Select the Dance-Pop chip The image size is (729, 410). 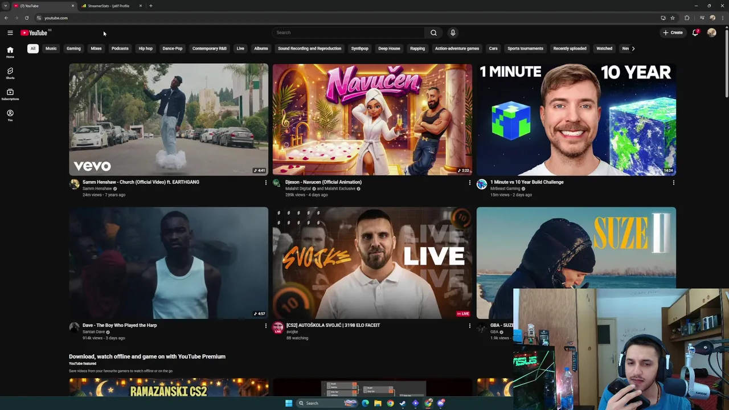pos(172,48)
